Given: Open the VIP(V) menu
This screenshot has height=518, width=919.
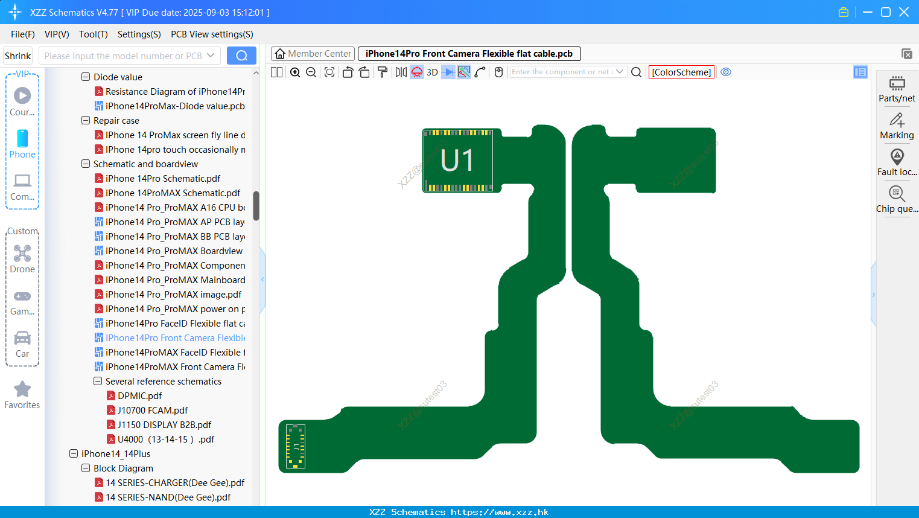Looking at the screenshot, I should click(x=57, y=34).
